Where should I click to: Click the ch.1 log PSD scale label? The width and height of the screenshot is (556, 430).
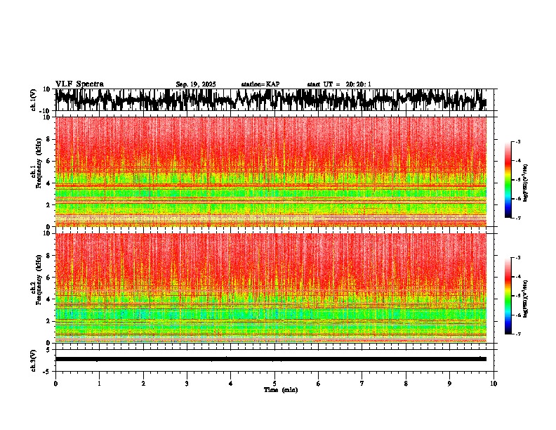(526, 183)
